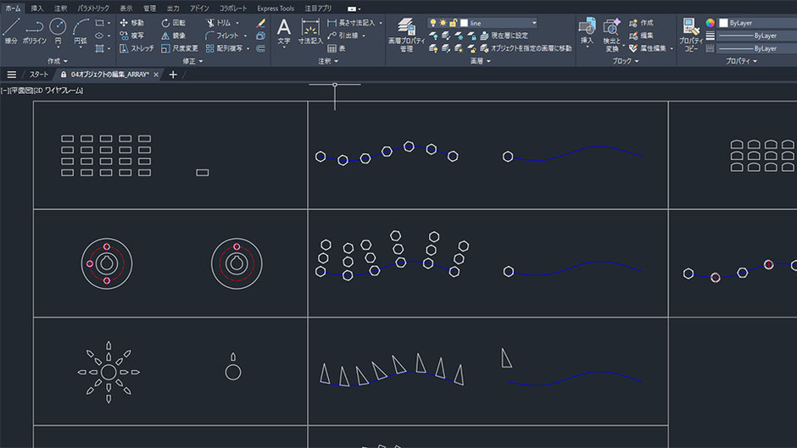797x448 pixels.
Task: Open a new drawing tab with plus button
Action: pyautogui.click(x=173, y=75)
